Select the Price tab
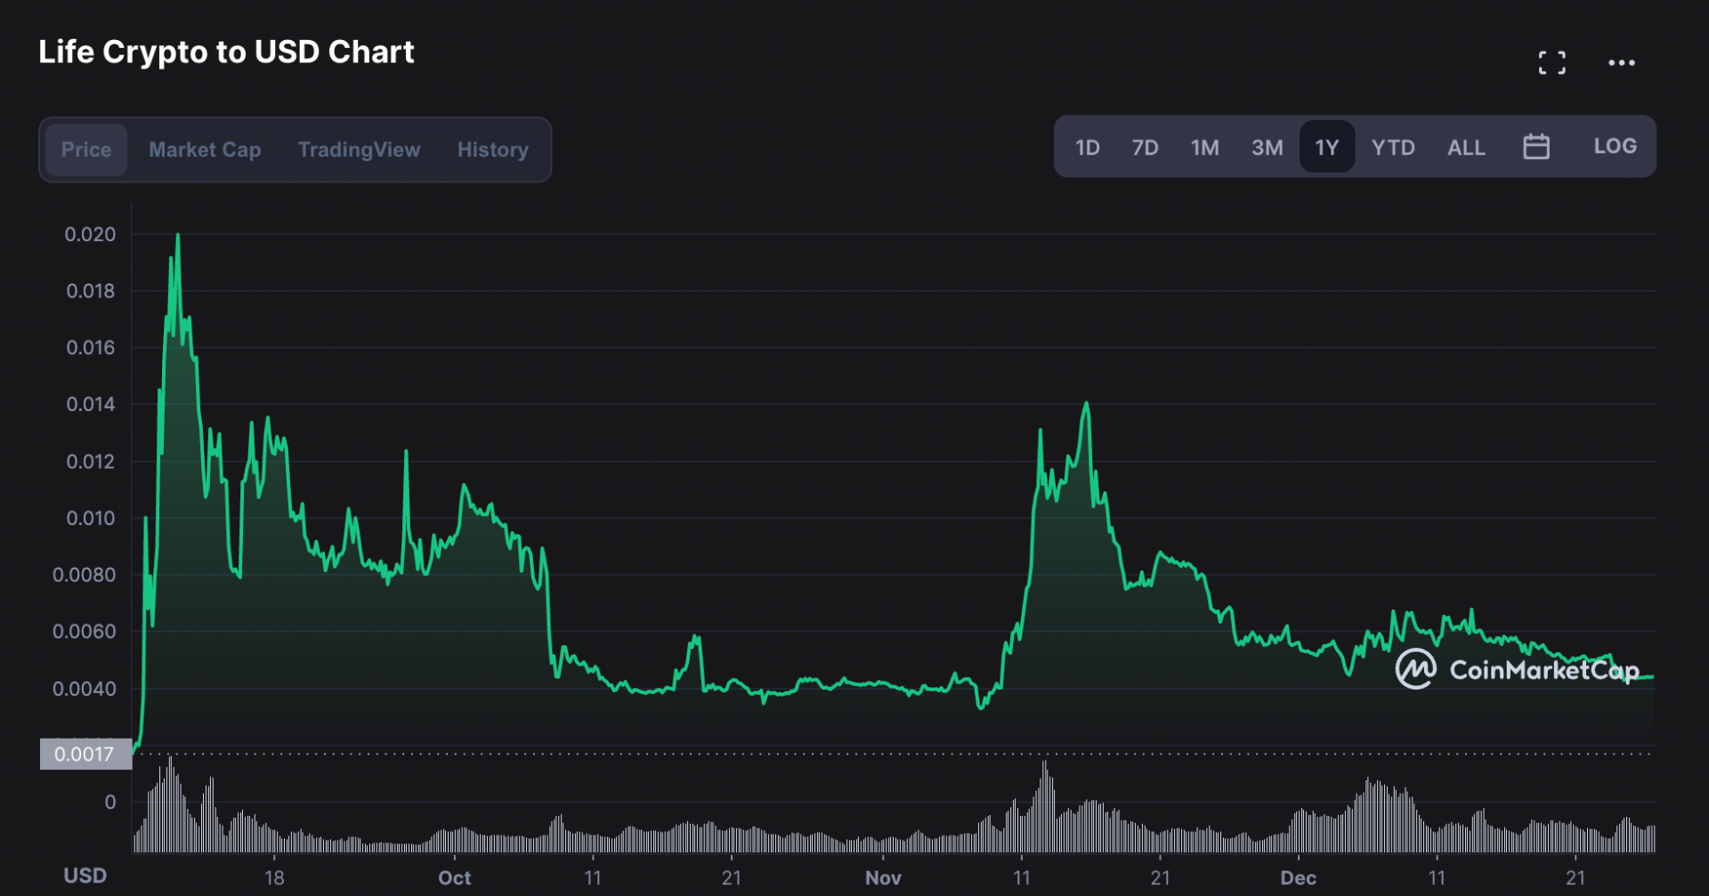Screen dimensions: 1709x896 point(86,149)
